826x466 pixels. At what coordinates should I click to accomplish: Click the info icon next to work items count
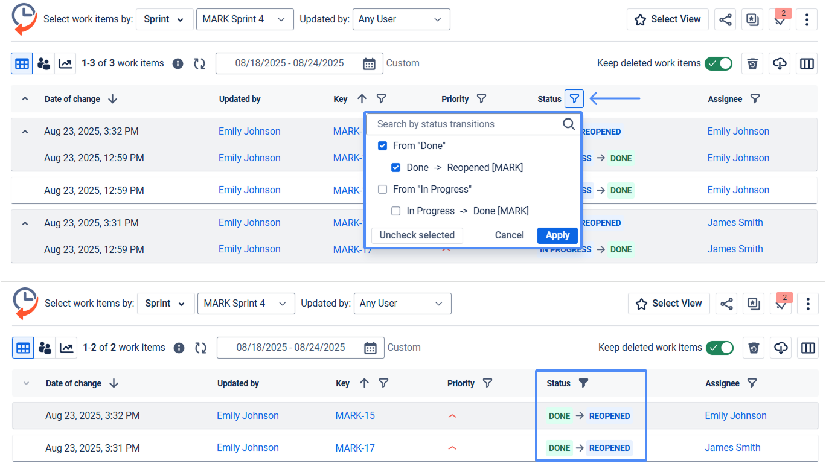[178, 63]
